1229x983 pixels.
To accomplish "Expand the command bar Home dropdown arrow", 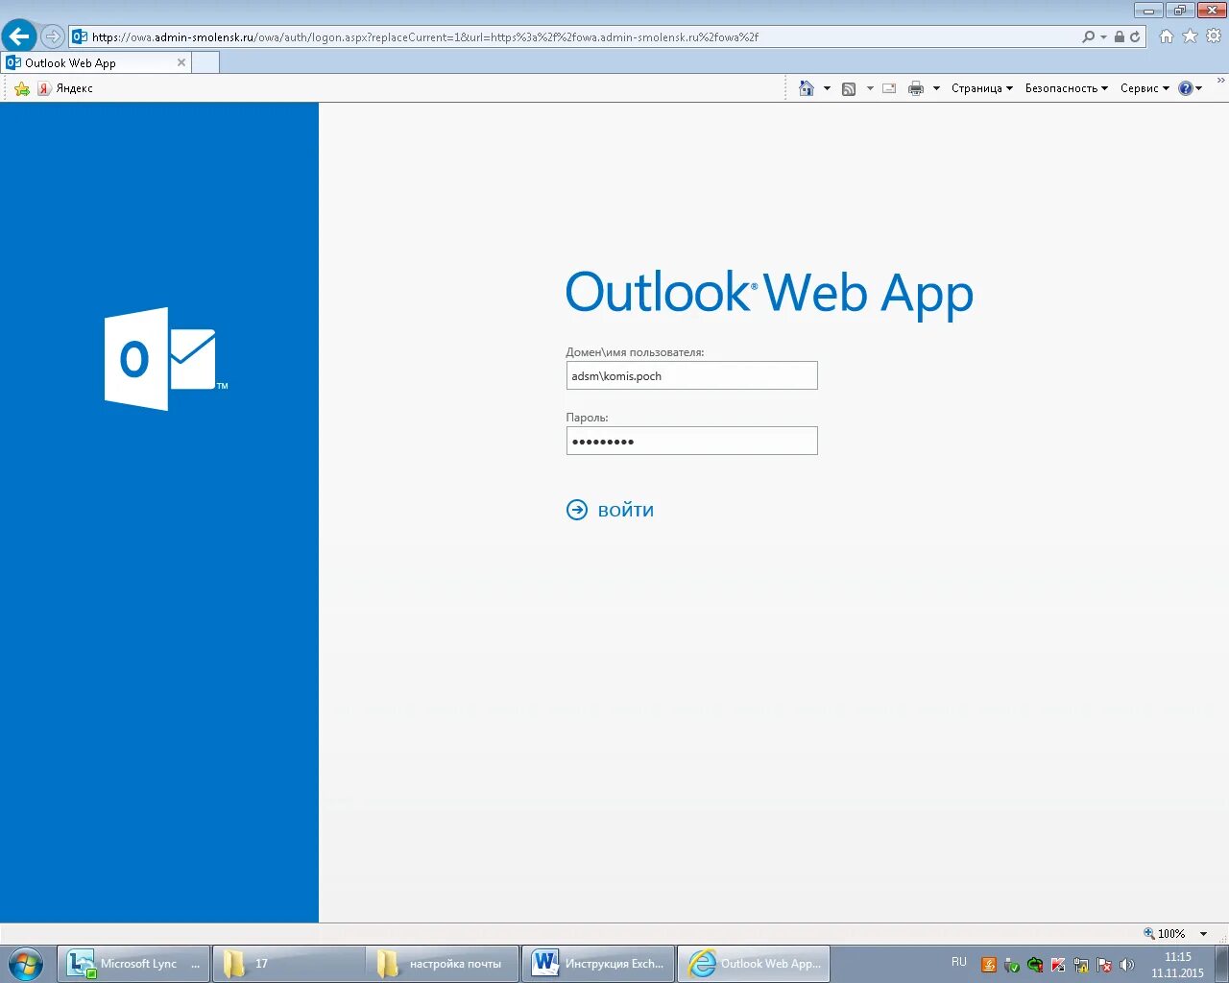I will tap(827, 88).
